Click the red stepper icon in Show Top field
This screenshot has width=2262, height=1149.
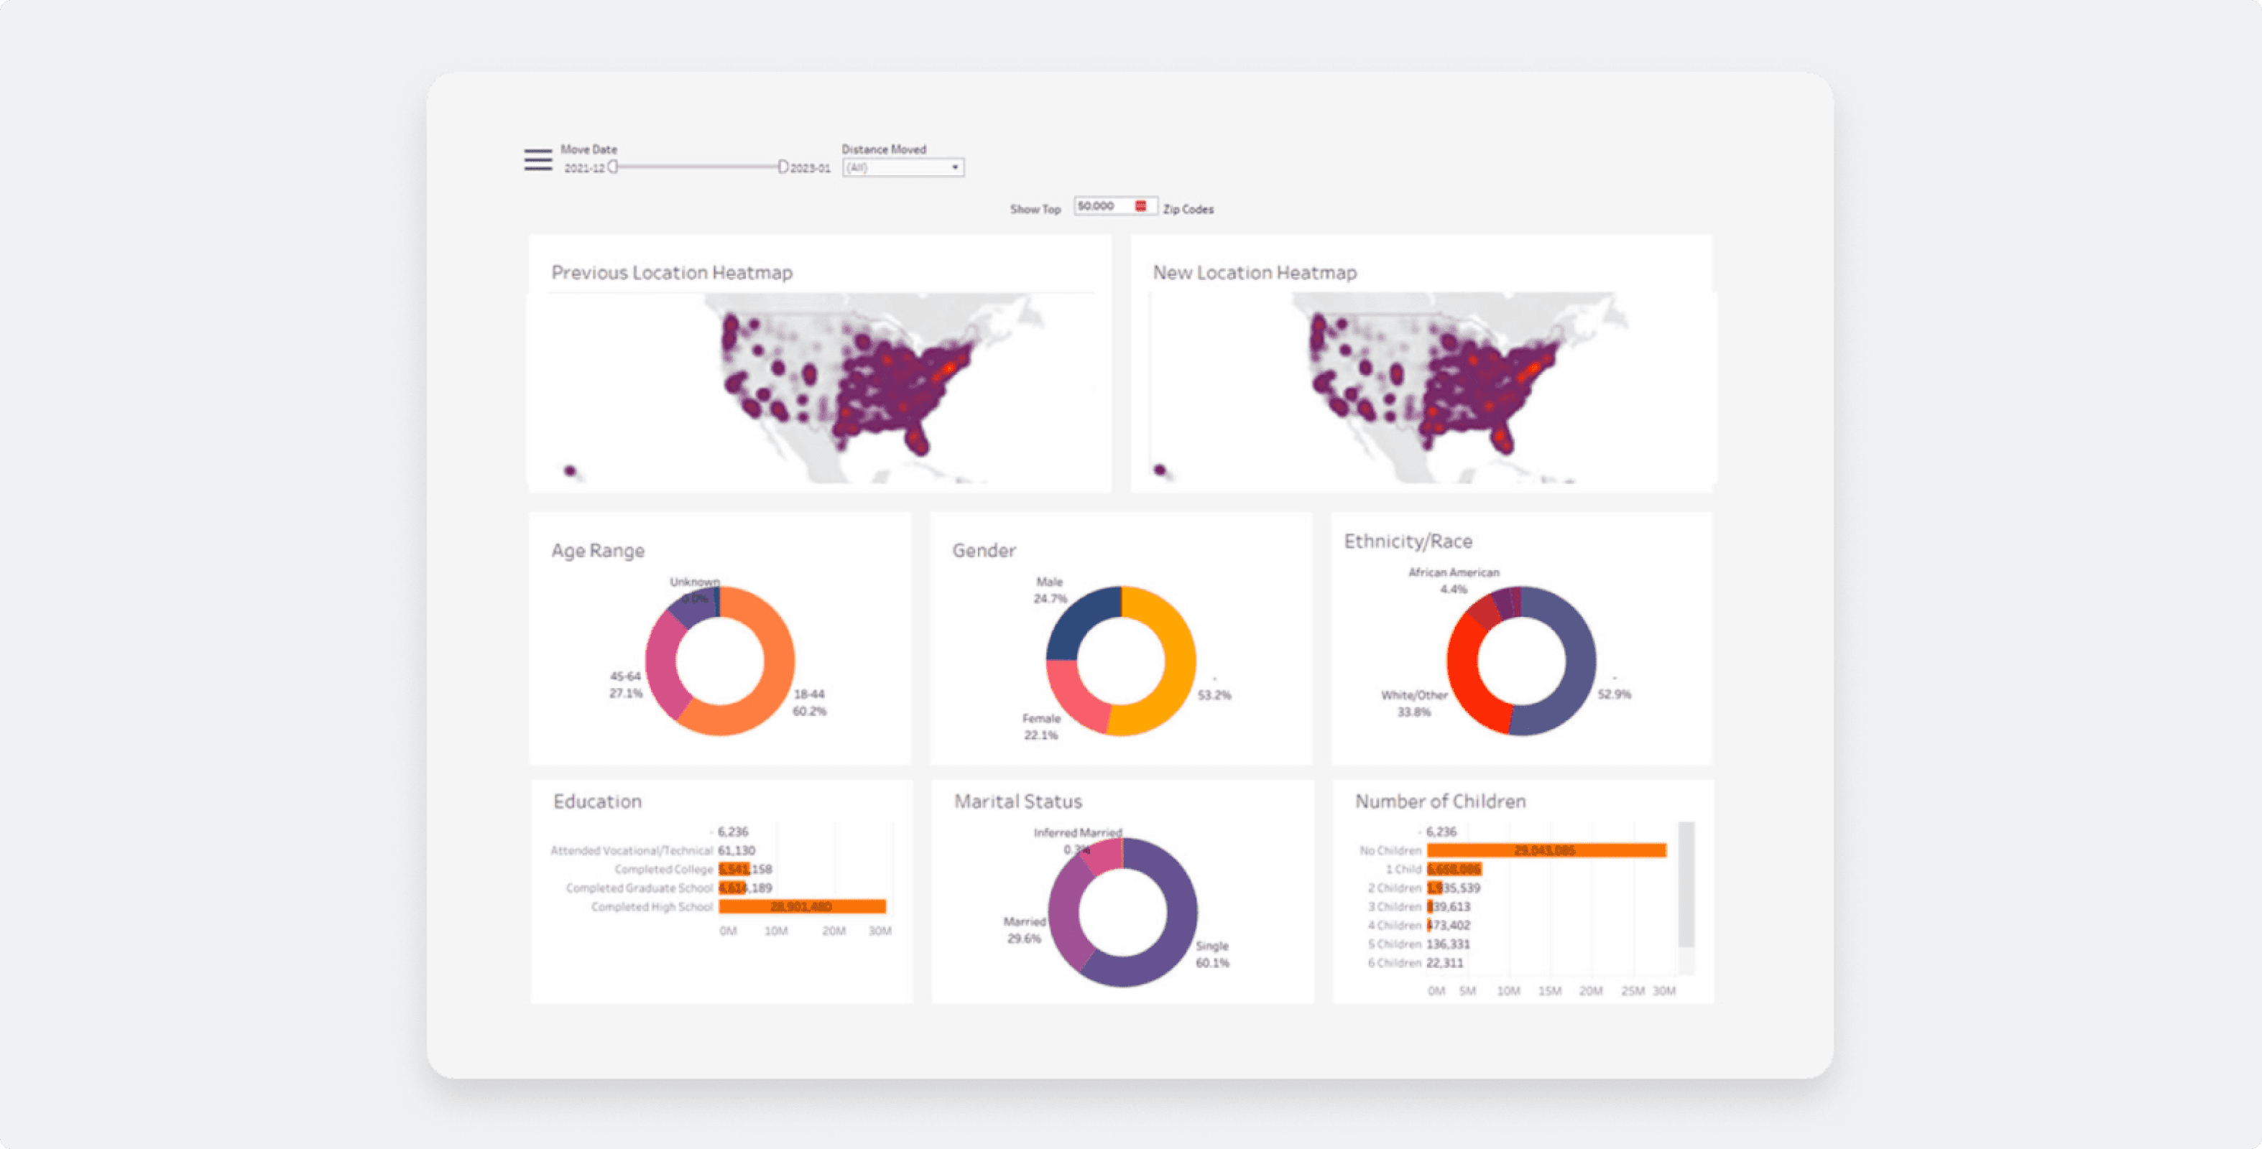tap(1140, 206)
